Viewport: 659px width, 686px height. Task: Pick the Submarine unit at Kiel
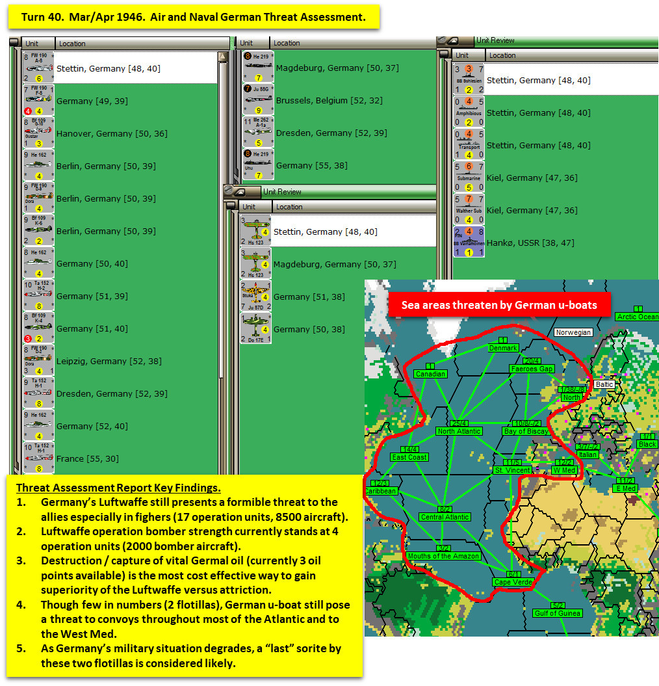tap(469, 177)
